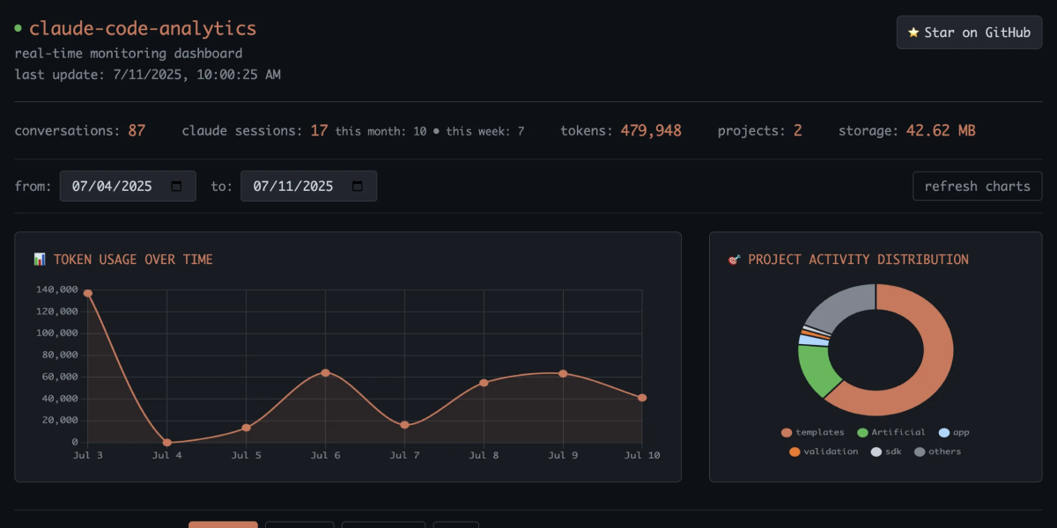Click the dart icon beside PROJECT ACTIVITY DISTRIBUTION
This screenshot has width=1057, height=528.
click(x=734, y=259)
